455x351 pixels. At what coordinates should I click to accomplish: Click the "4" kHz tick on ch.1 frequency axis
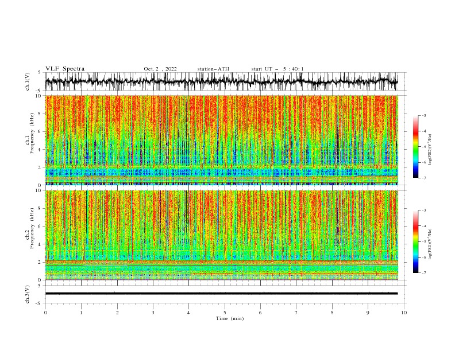(x=40, y=150)
